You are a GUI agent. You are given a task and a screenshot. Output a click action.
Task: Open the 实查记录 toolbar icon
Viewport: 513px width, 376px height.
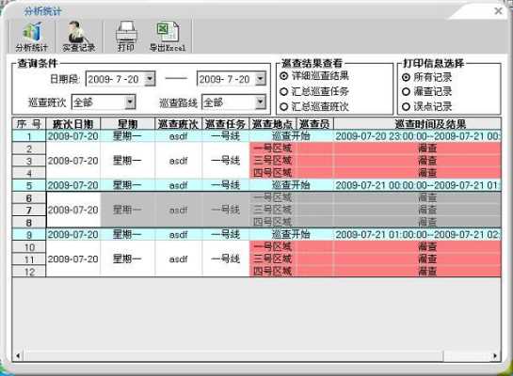[78, 37]
